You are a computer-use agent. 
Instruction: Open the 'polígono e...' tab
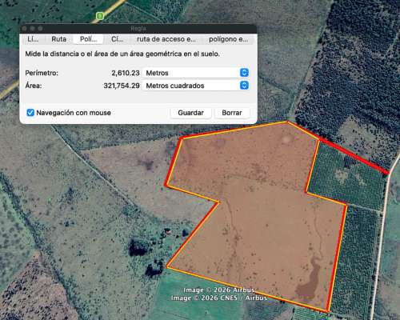click(228, 39)
